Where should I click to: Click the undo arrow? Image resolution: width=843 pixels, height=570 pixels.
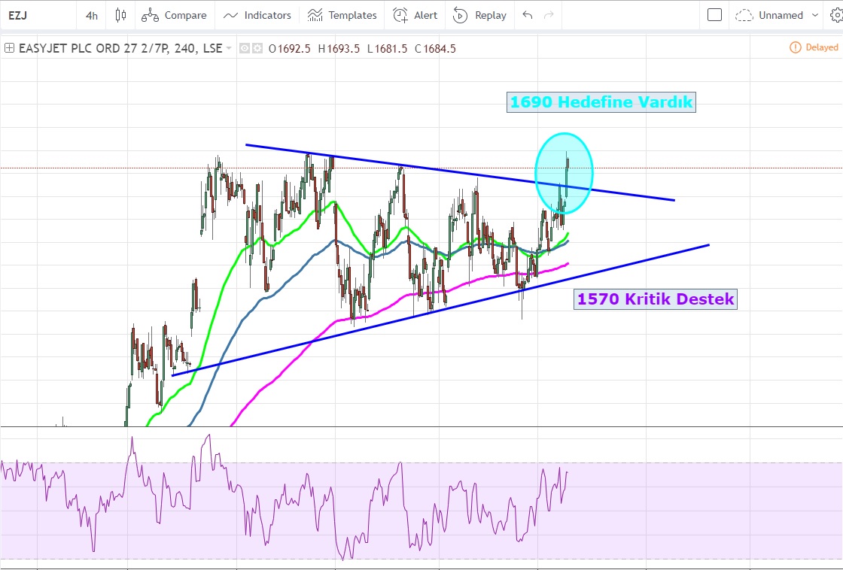click(528, 15)
